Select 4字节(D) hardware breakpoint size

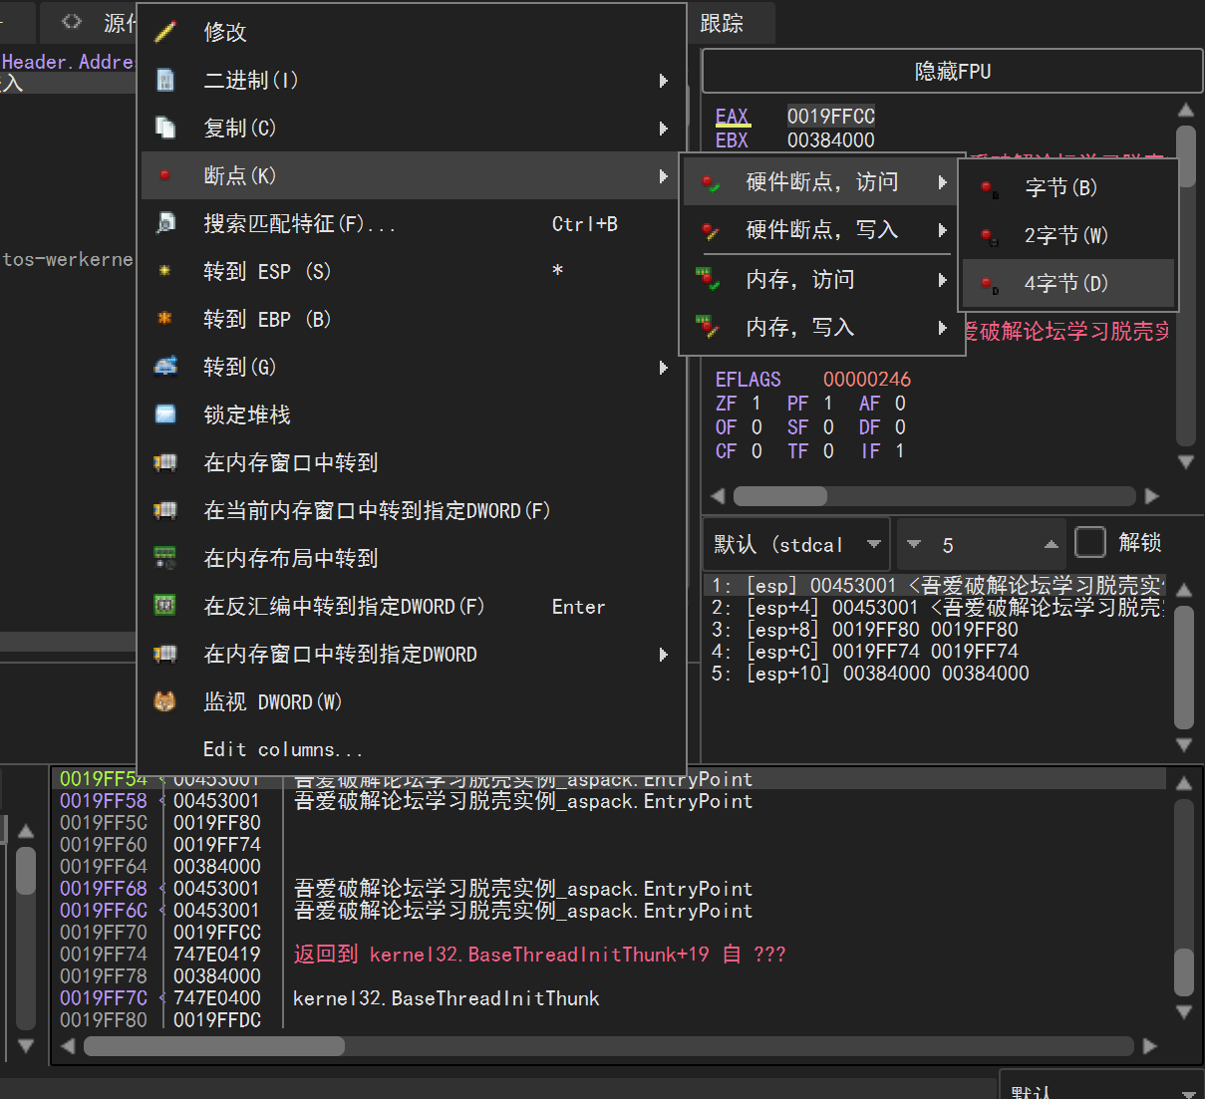click(1065, 284)
